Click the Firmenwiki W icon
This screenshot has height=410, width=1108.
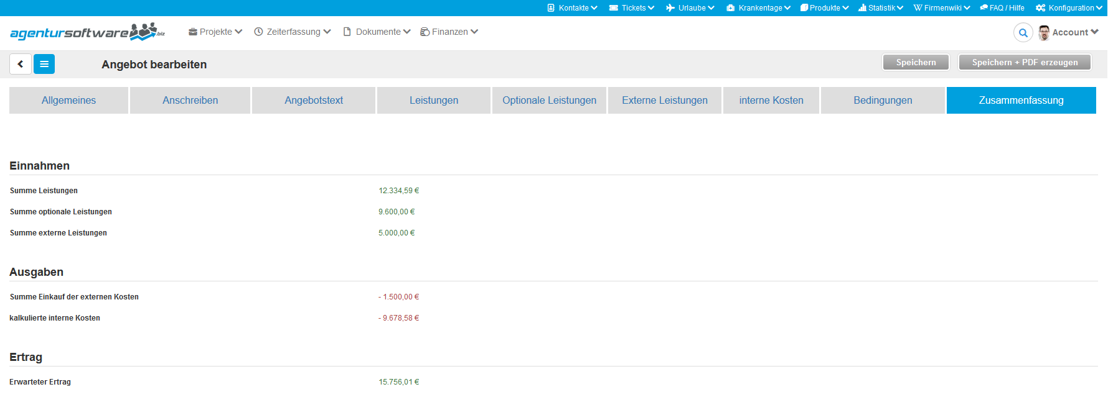tap(918, 8)
